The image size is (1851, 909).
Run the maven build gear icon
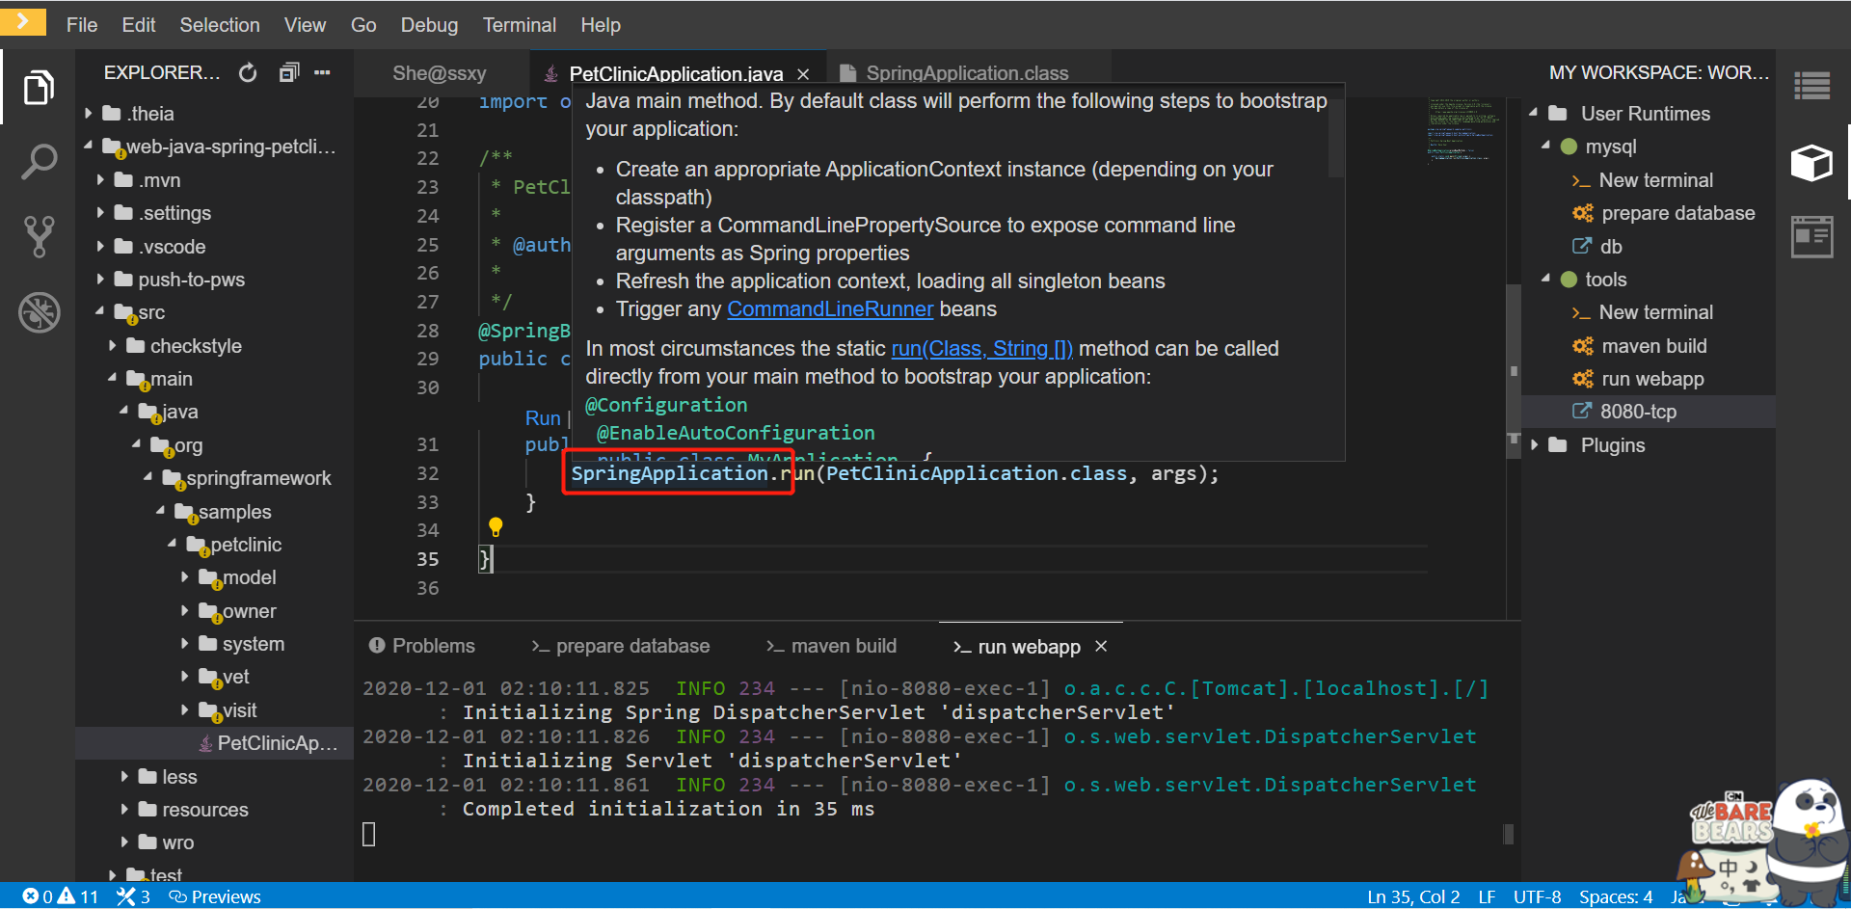(x=1583, y=345)
